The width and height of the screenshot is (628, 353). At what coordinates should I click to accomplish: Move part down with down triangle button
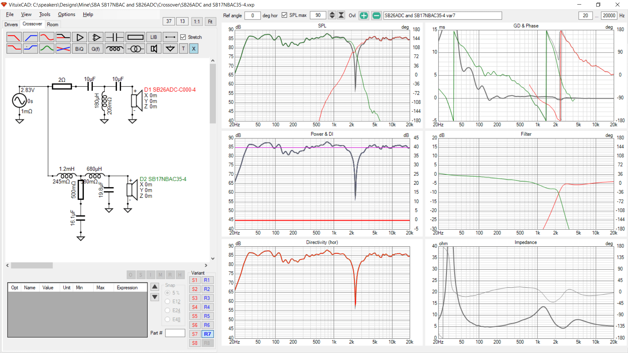click(x=155, y=297)
